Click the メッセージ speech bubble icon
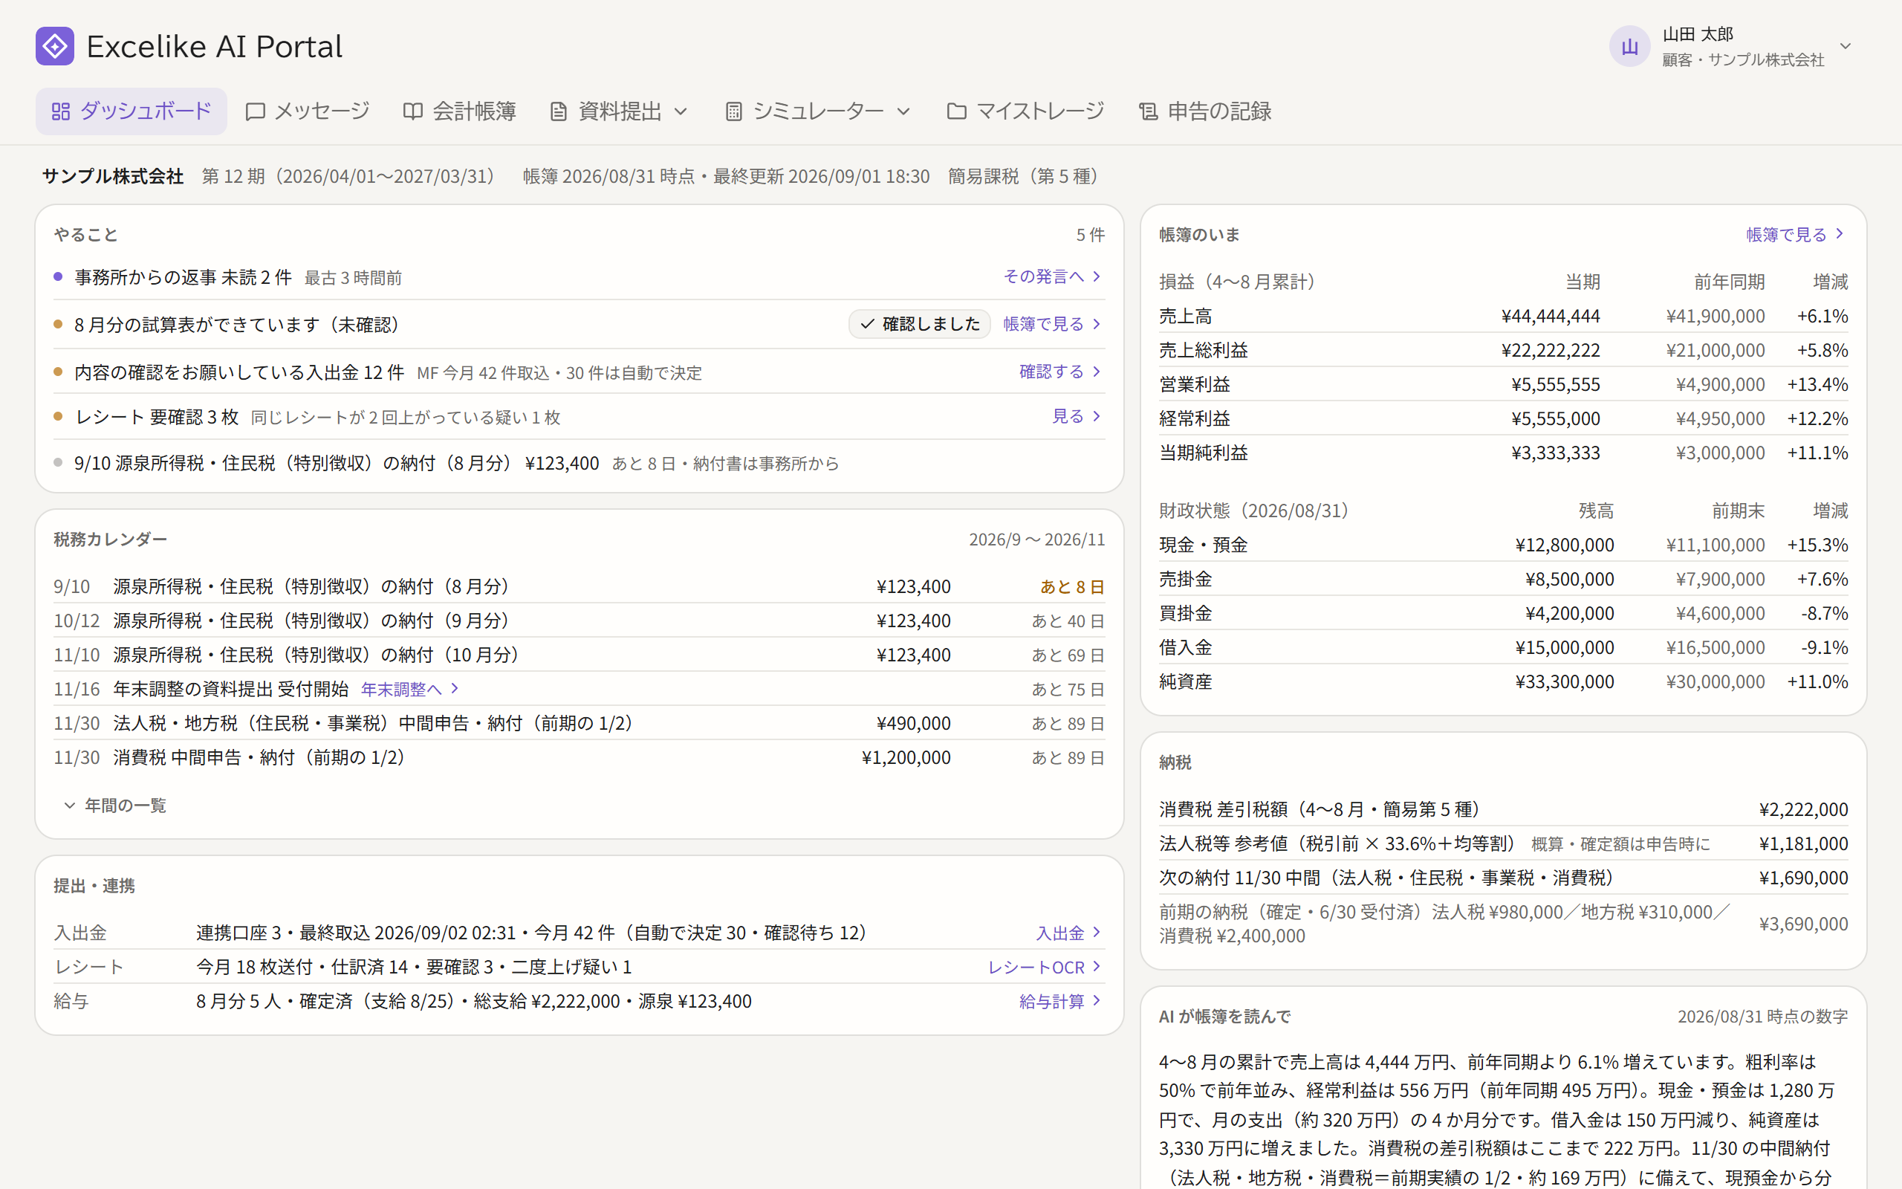The width and height of the screenshot is (1902, 1189). [255, 111]
